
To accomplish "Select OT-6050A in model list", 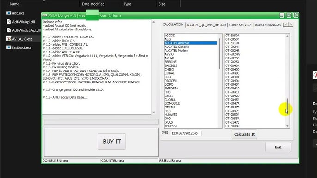I will [232, 36].
